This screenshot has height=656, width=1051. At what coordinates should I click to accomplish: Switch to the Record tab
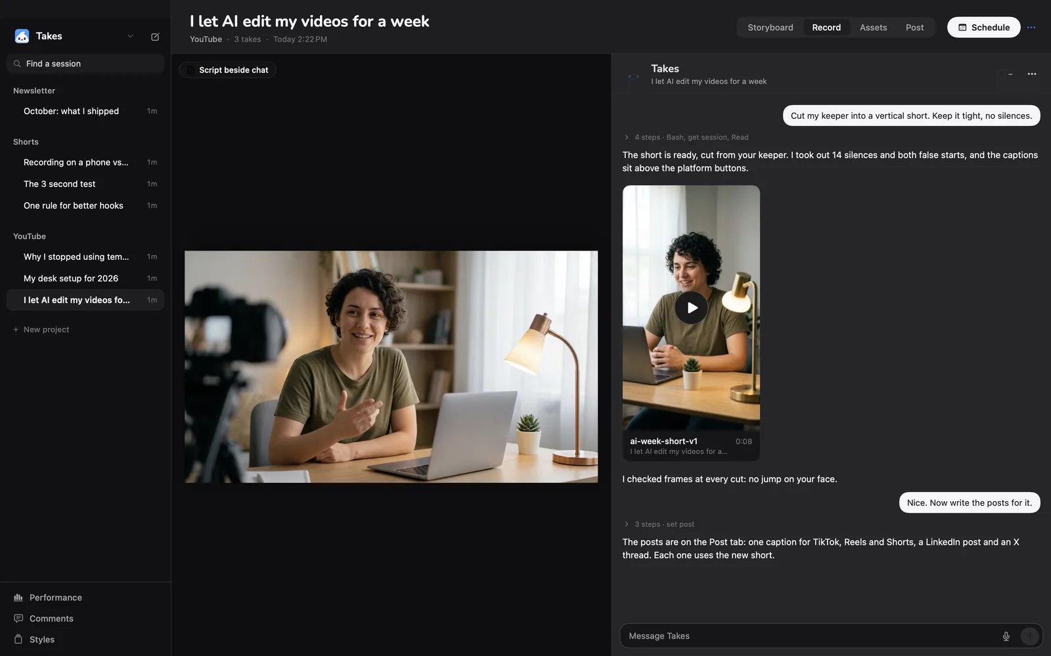[826, 28]
